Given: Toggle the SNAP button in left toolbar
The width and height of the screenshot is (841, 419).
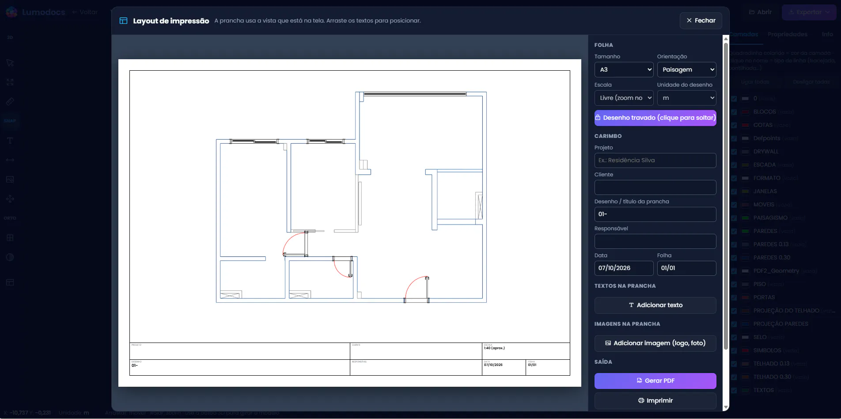Looking at the screenshot, I should [10, 121].
